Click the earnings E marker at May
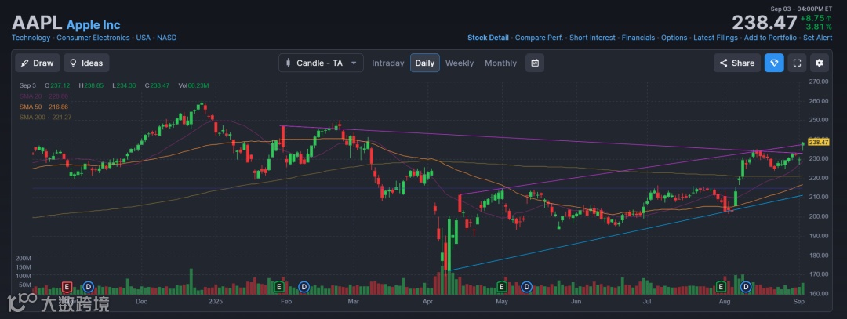847x319 pixels. 501,287
